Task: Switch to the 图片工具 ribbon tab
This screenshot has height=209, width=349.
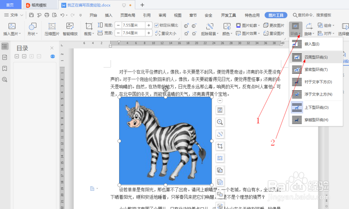Action: 276,15
